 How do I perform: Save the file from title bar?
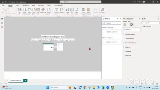tap(2, 2)
